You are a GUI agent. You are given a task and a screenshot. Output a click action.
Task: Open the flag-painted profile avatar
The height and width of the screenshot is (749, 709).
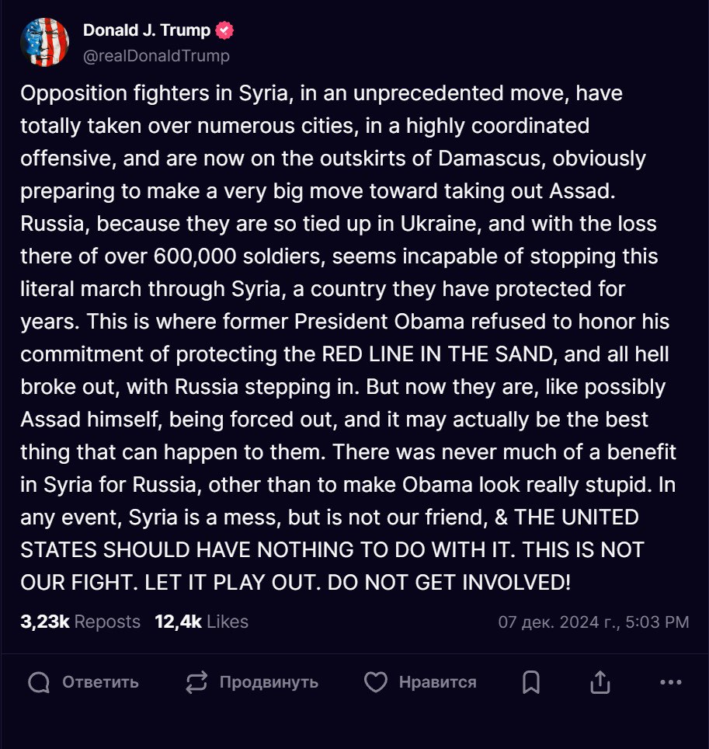coord(44,42)
